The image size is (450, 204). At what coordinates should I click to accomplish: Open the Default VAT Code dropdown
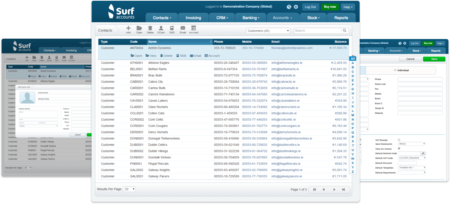tap(412, 158)
